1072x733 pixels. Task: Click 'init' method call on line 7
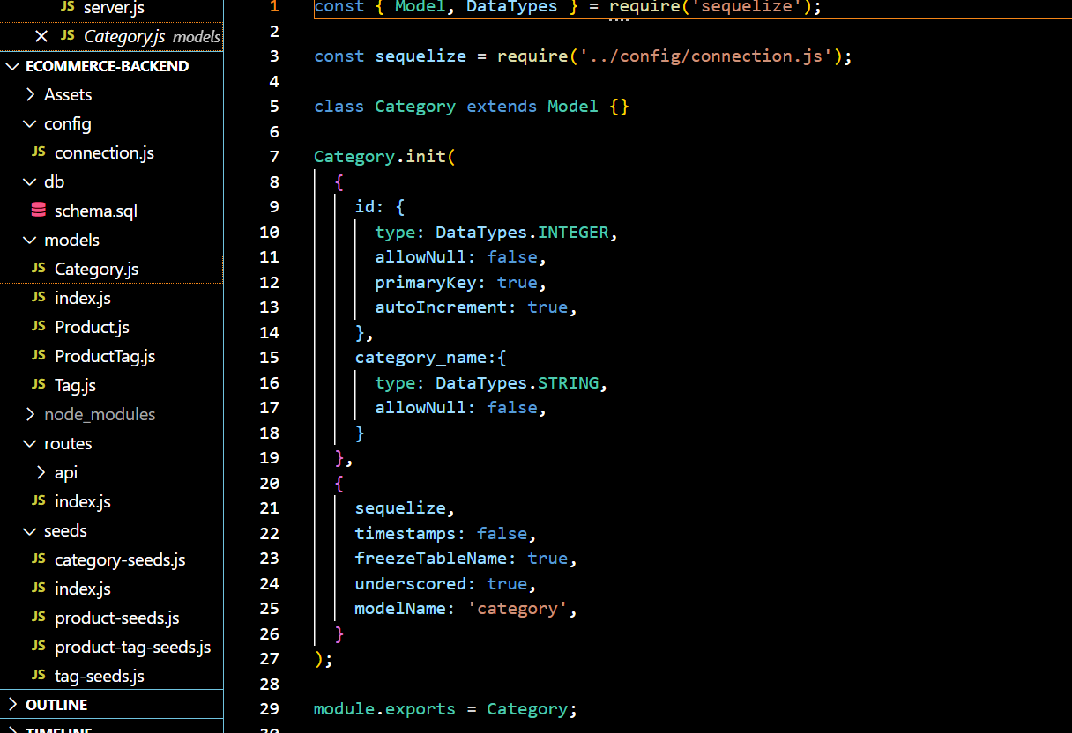click(x=426, y=157)
